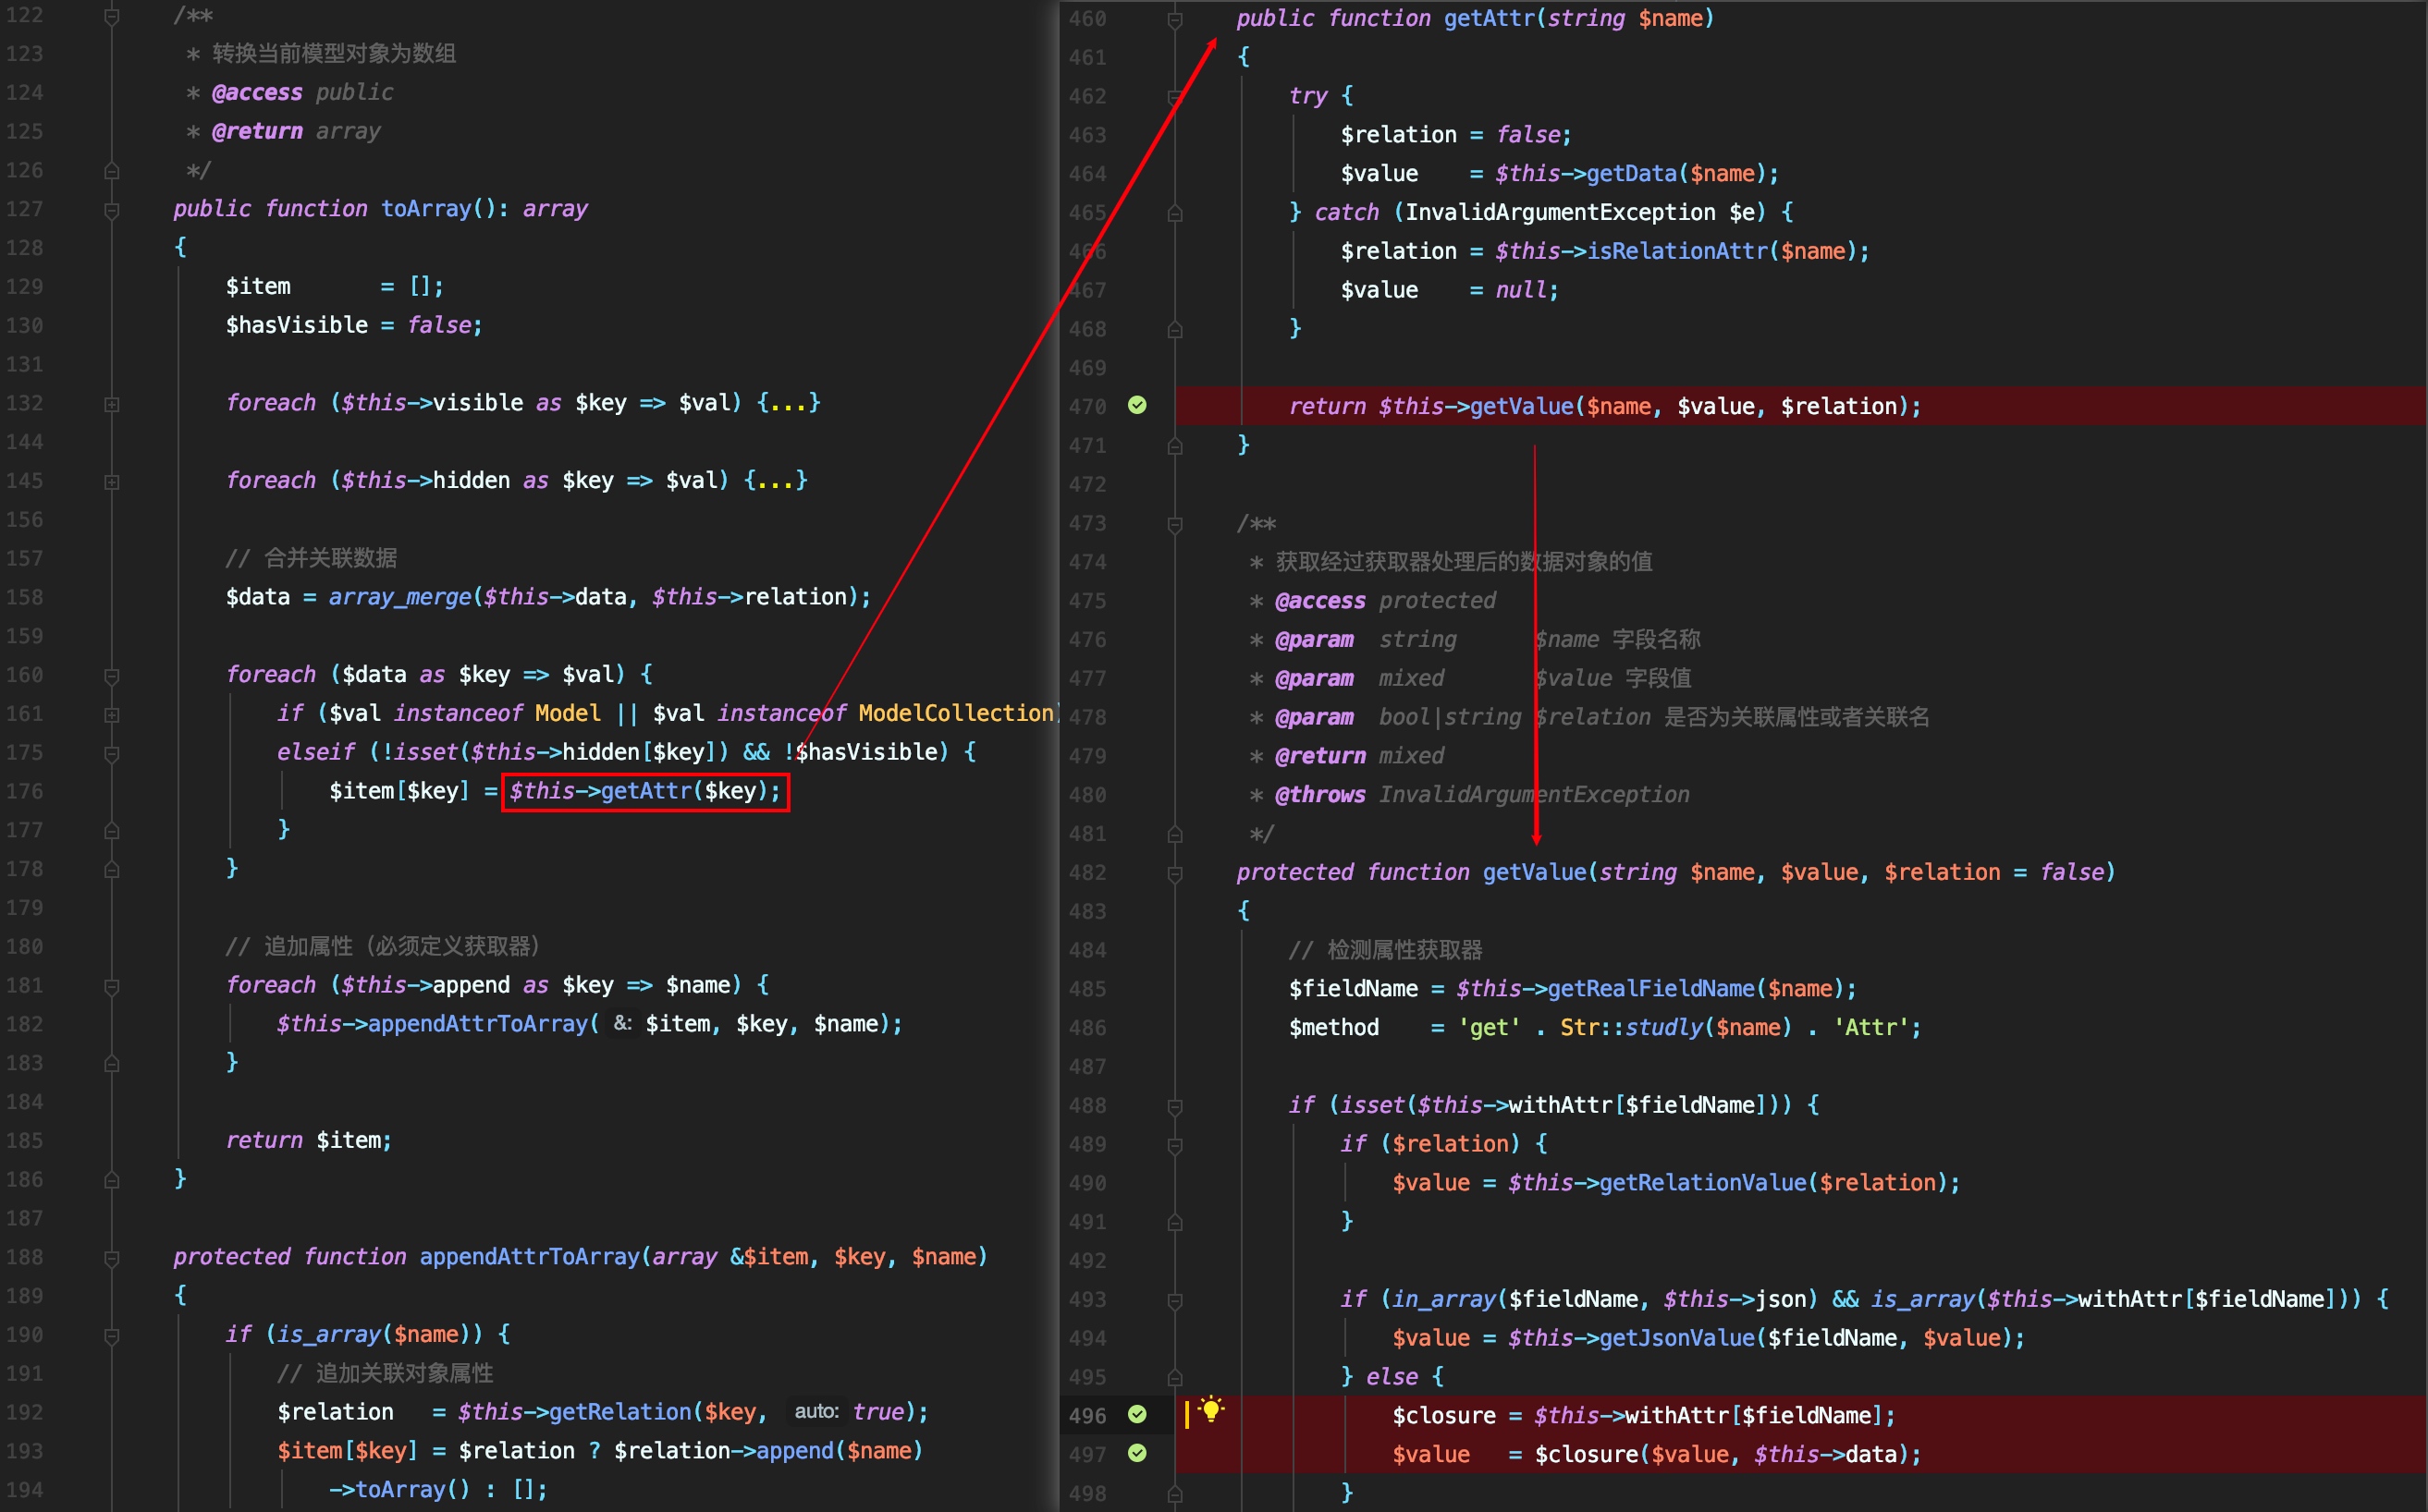
Task: Unfold the collapsed if block on line 161
Action: pos(112,715)
